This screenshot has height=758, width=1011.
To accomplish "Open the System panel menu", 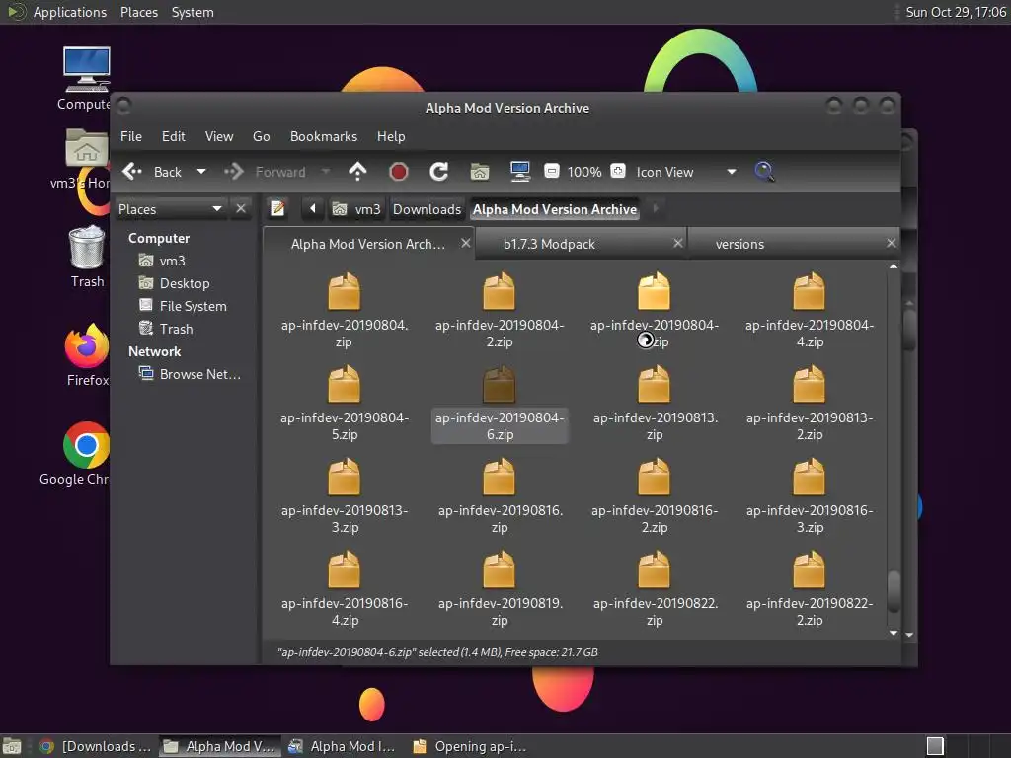I will point(193,12).
